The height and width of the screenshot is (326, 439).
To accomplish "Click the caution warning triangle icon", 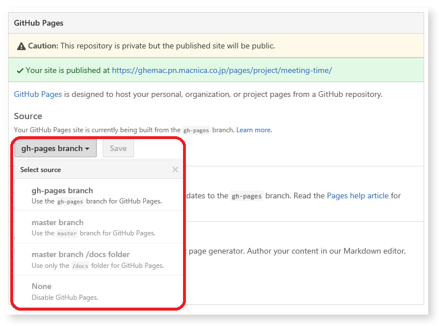I will [x=21, y=46].
